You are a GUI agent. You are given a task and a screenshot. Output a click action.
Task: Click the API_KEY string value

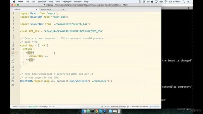tap(74, 31)
